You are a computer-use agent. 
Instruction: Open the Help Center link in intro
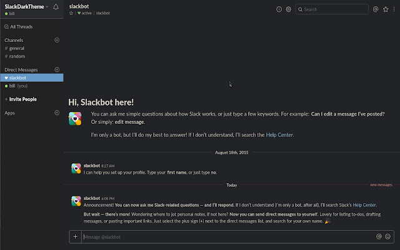point(279,134)
